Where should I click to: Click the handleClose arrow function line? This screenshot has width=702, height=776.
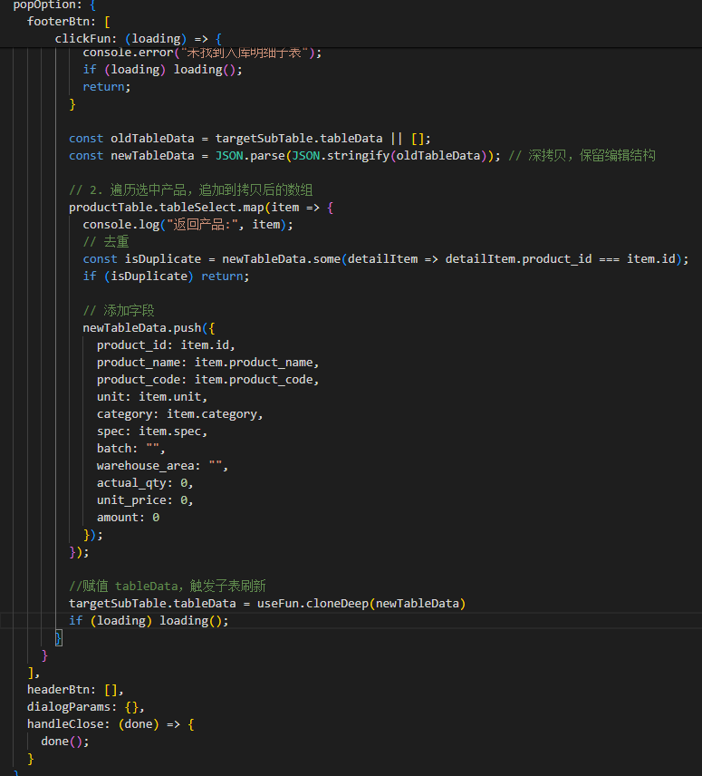[x=110, y=724]
